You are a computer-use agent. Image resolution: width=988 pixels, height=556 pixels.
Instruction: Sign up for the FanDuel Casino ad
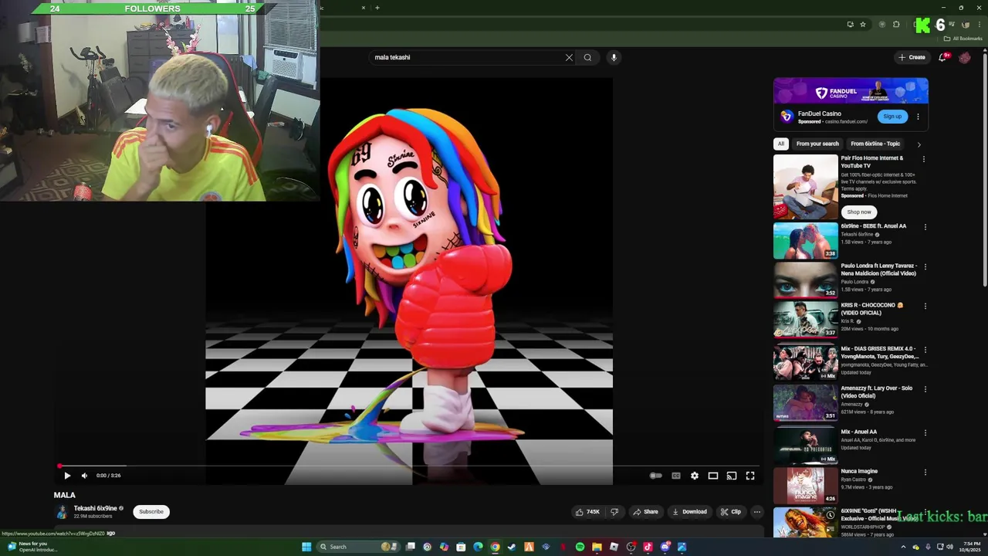pyautogui.click(x=892, y=117)
